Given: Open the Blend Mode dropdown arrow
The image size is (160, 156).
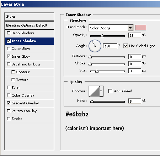Looking at the screenshot, I should click(x=130, y=28).
